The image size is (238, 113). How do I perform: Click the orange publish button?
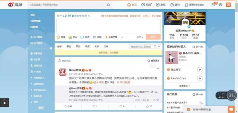pos(153,37)
